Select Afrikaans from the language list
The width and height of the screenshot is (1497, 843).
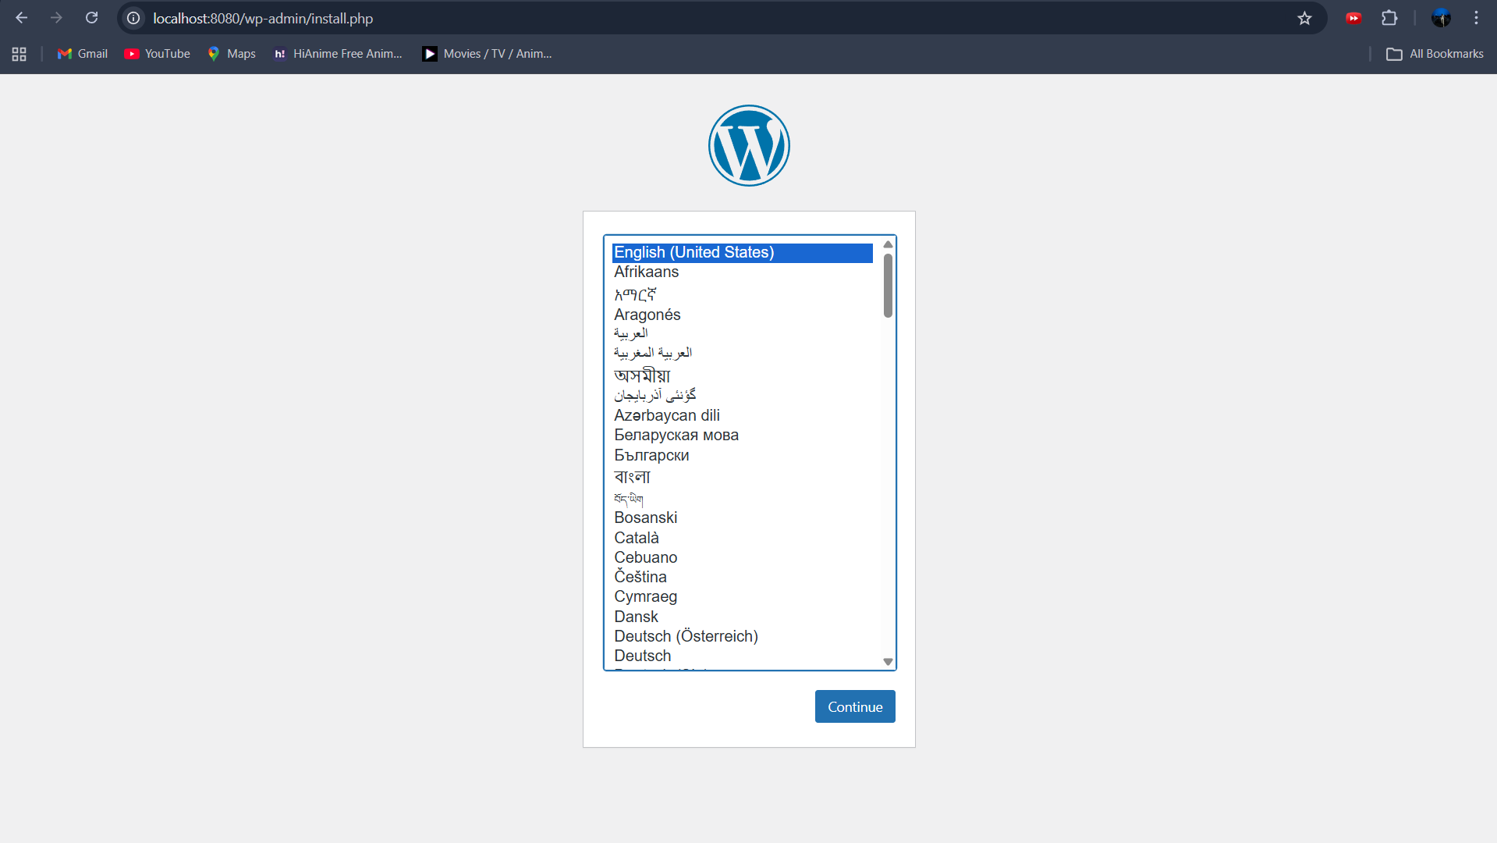[x=646, y=272]
